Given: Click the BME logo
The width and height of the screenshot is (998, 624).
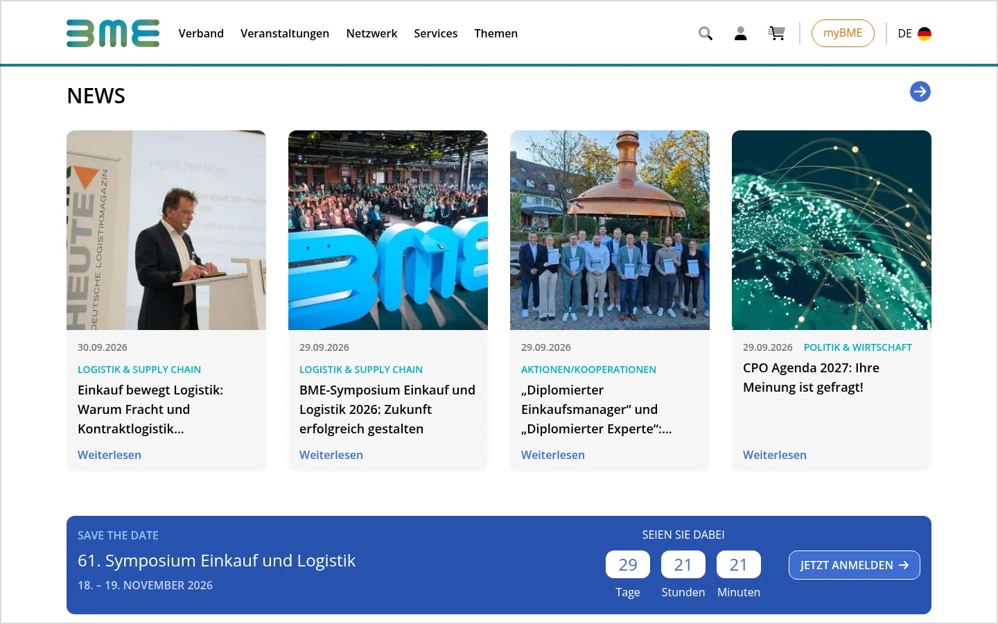Looking at the screenshot, I should [113, 33].
